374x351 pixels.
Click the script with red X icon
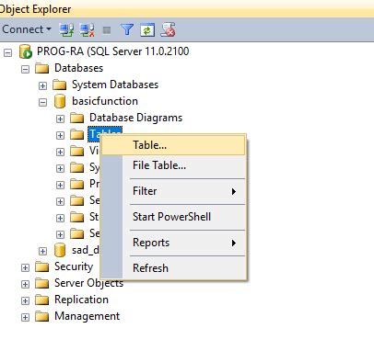click(x=168, y=29)
